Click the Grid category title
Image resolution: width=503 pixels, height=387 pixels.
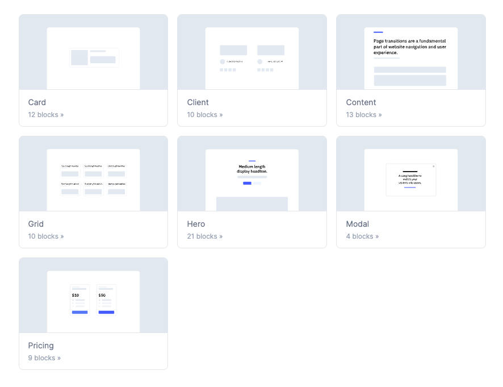[36, 224]
